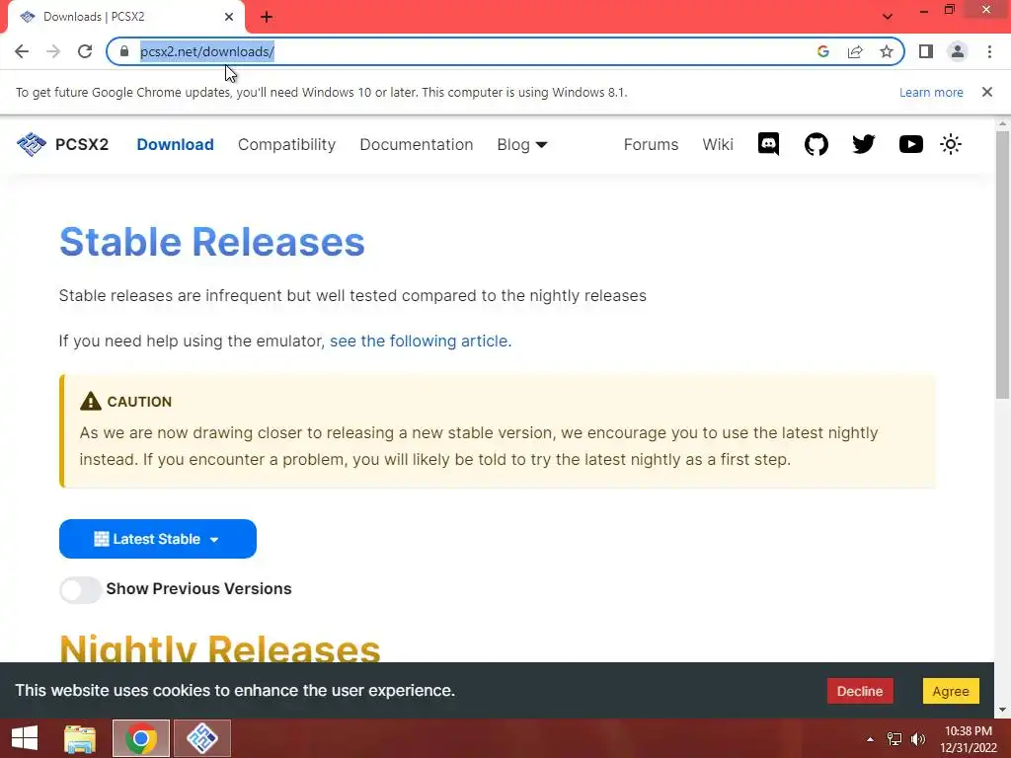This screenshot has height=758, width=1011.
Task: Click the scrollbar down arrow
Action: point(1003,711)
